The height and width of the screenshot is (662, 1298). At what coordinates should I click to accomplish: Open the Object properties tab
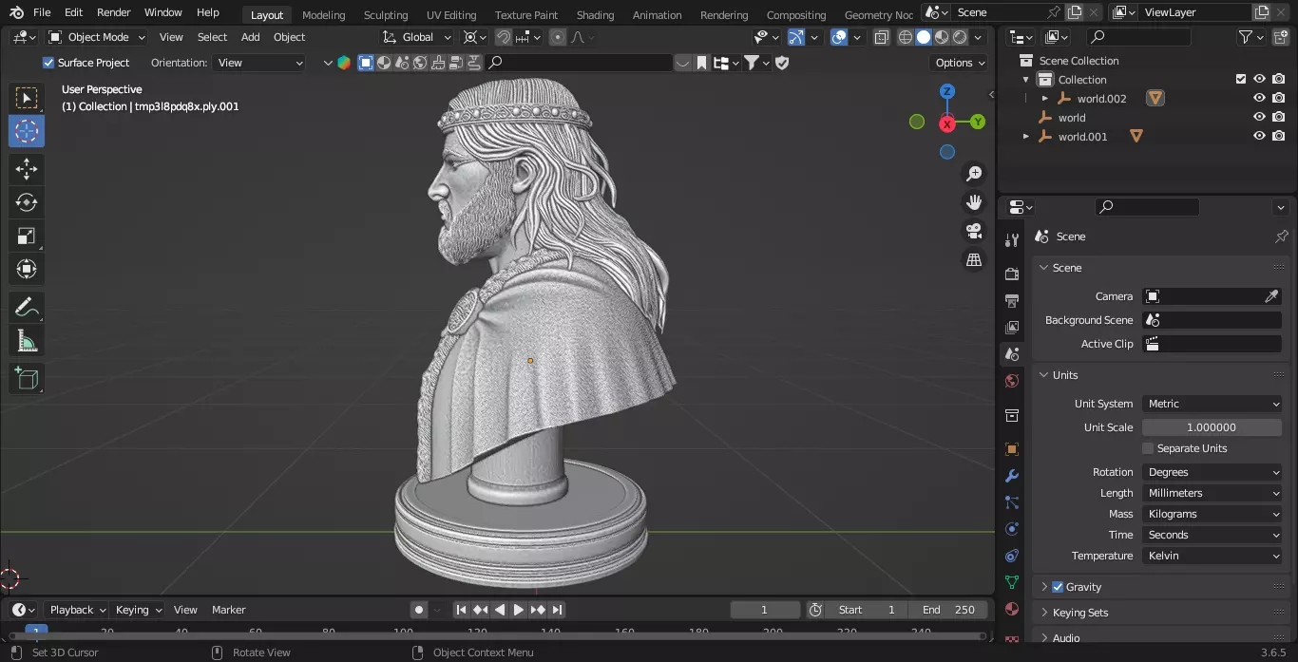[1012, 449]
